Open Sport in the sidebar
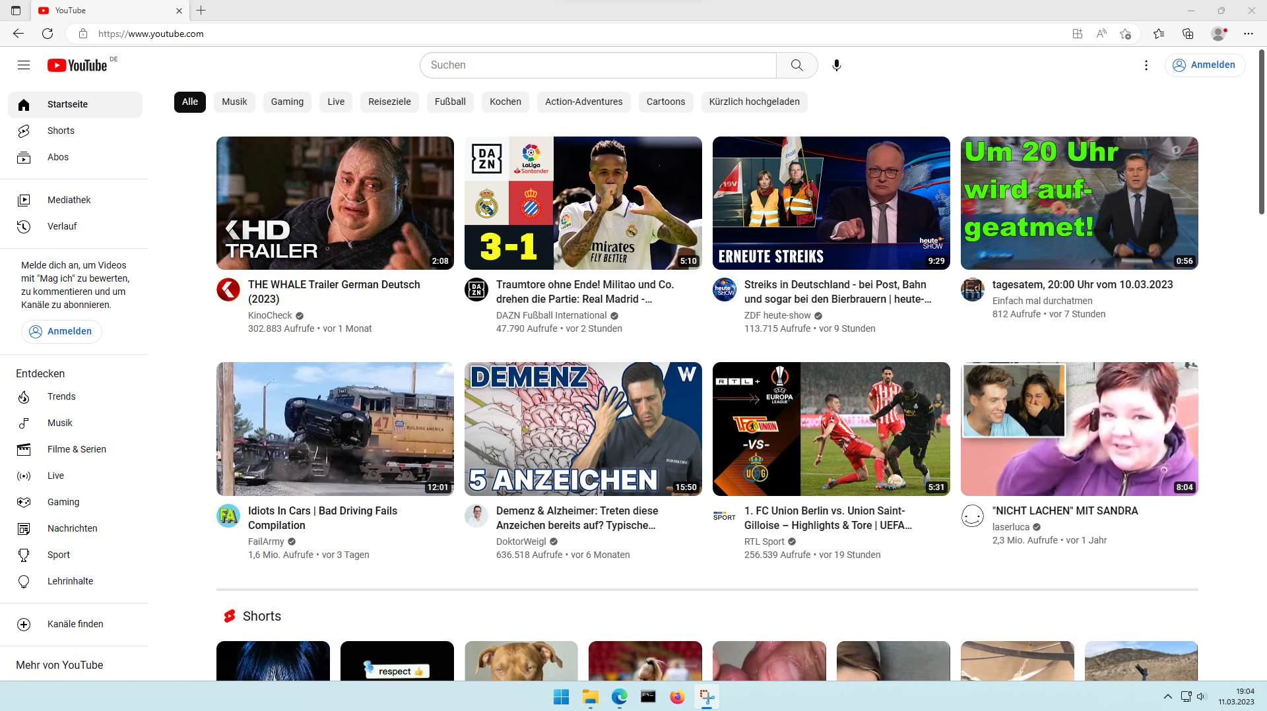Image resolution: width=1267 pixels, height=711 pixels. pyautogui.click(x=75, y=555)
